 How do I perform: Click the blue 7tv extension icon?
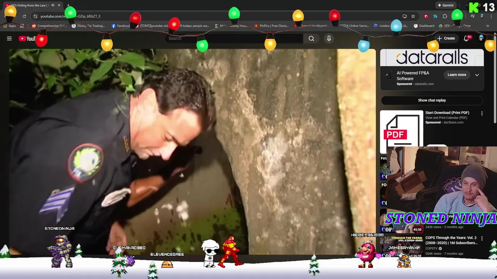pos(435,16)
